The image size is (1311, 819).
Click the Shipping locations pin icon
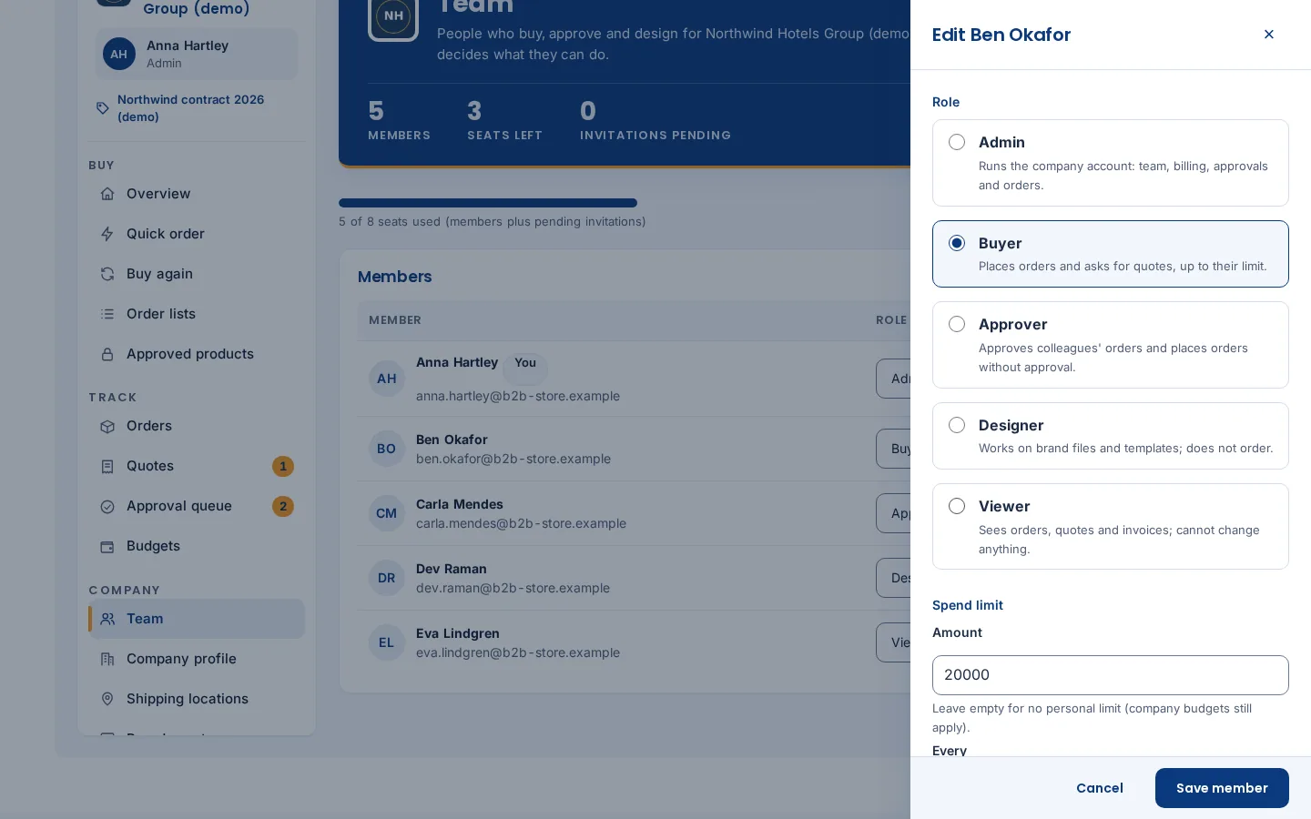[x=107, y=699]
